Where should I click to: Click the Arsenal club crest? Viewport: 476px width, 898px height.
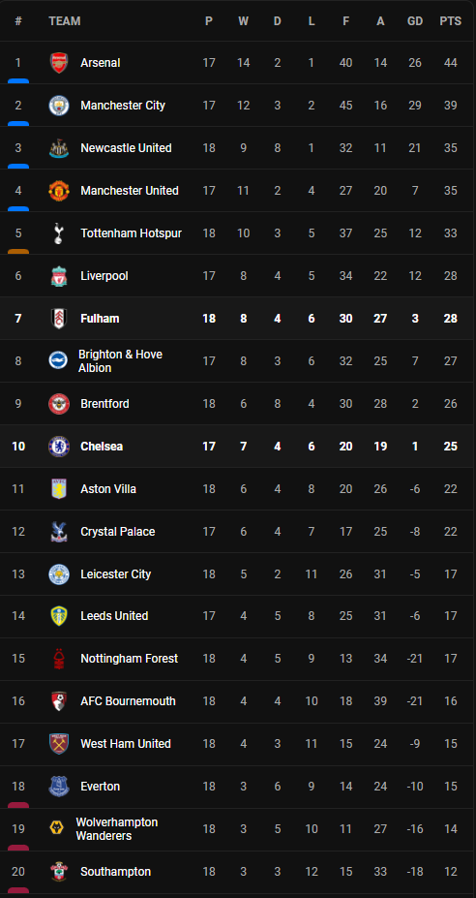click(59, 62)
